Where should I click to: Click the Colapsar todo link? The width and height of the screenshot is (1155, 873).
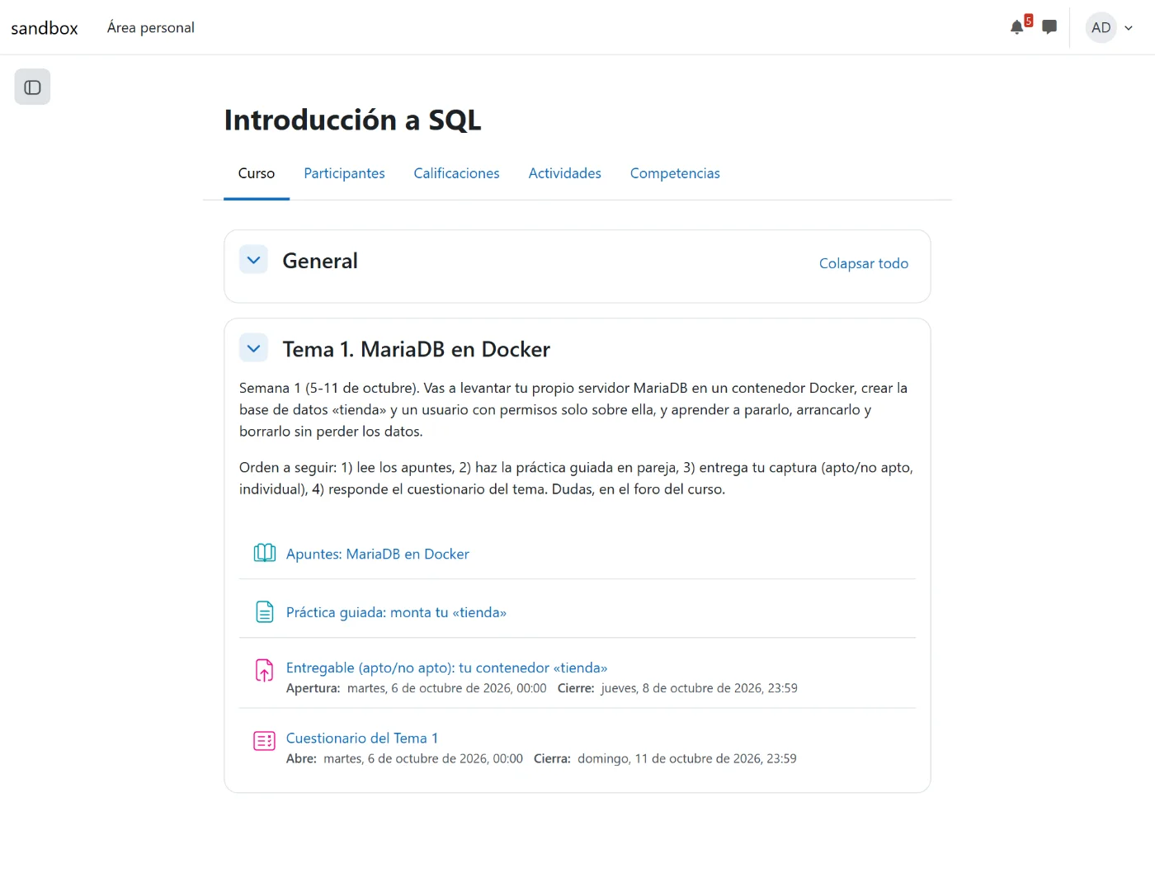(x=864, y=263)
